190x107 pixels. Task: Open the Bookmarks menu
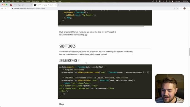pos(35,1)
